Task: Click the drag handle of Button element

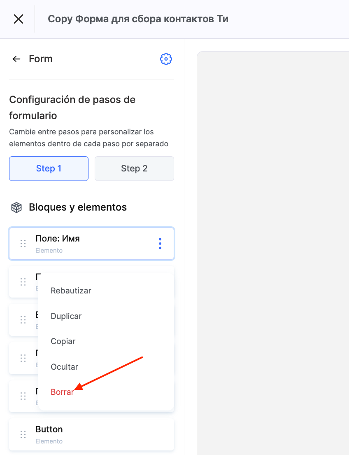Action: (23, 434)
